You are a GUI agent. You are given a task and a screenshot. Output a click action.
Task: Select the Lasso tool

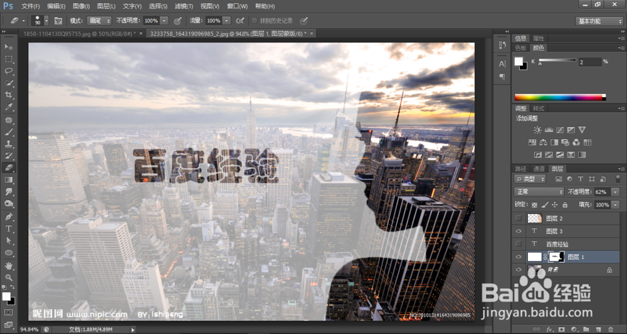tap(9, 71)
